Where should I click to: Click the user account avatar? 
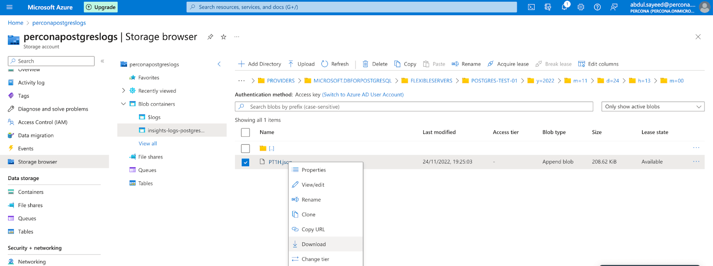pos(705,7)
